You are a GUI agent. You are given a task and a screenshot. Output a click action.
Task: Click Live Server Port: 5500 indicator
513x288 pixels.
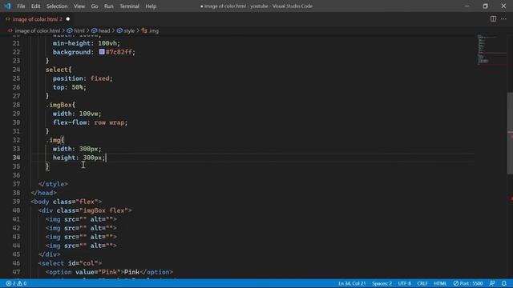[468, 283]
